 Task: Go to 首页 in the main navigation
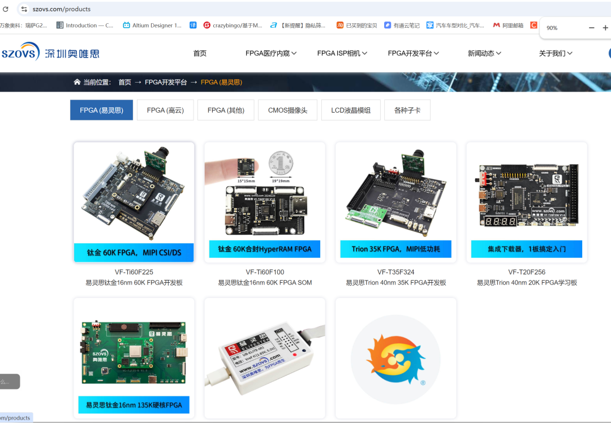pos(200,53)
